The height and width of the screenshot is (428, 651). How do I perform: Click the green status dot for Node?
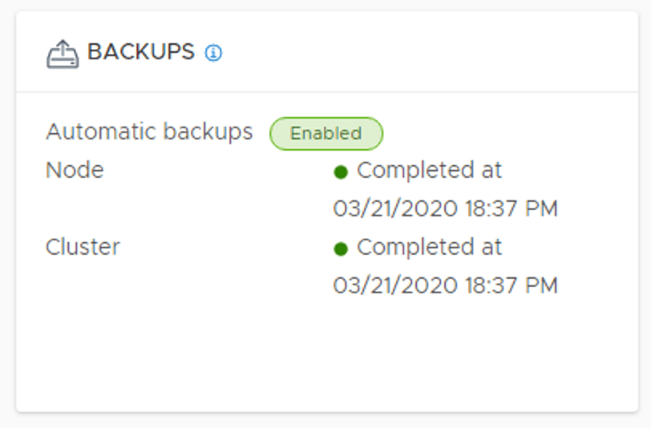tap(341, 172)
